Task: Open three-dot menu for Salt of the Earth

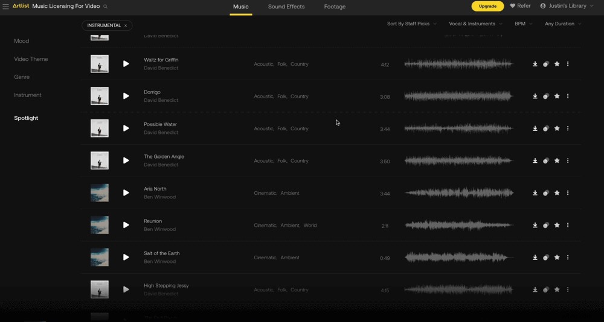Action: click(568, 257)
